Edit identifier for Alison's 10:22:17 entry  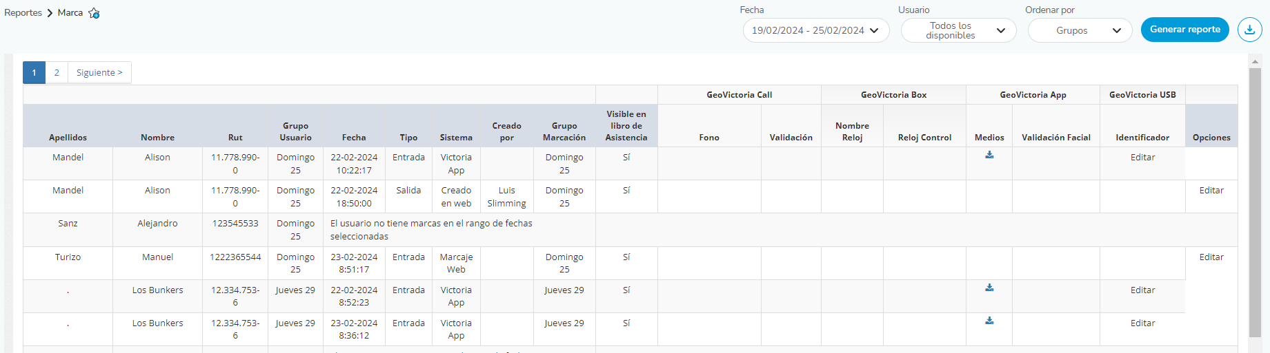point(1142,158)
